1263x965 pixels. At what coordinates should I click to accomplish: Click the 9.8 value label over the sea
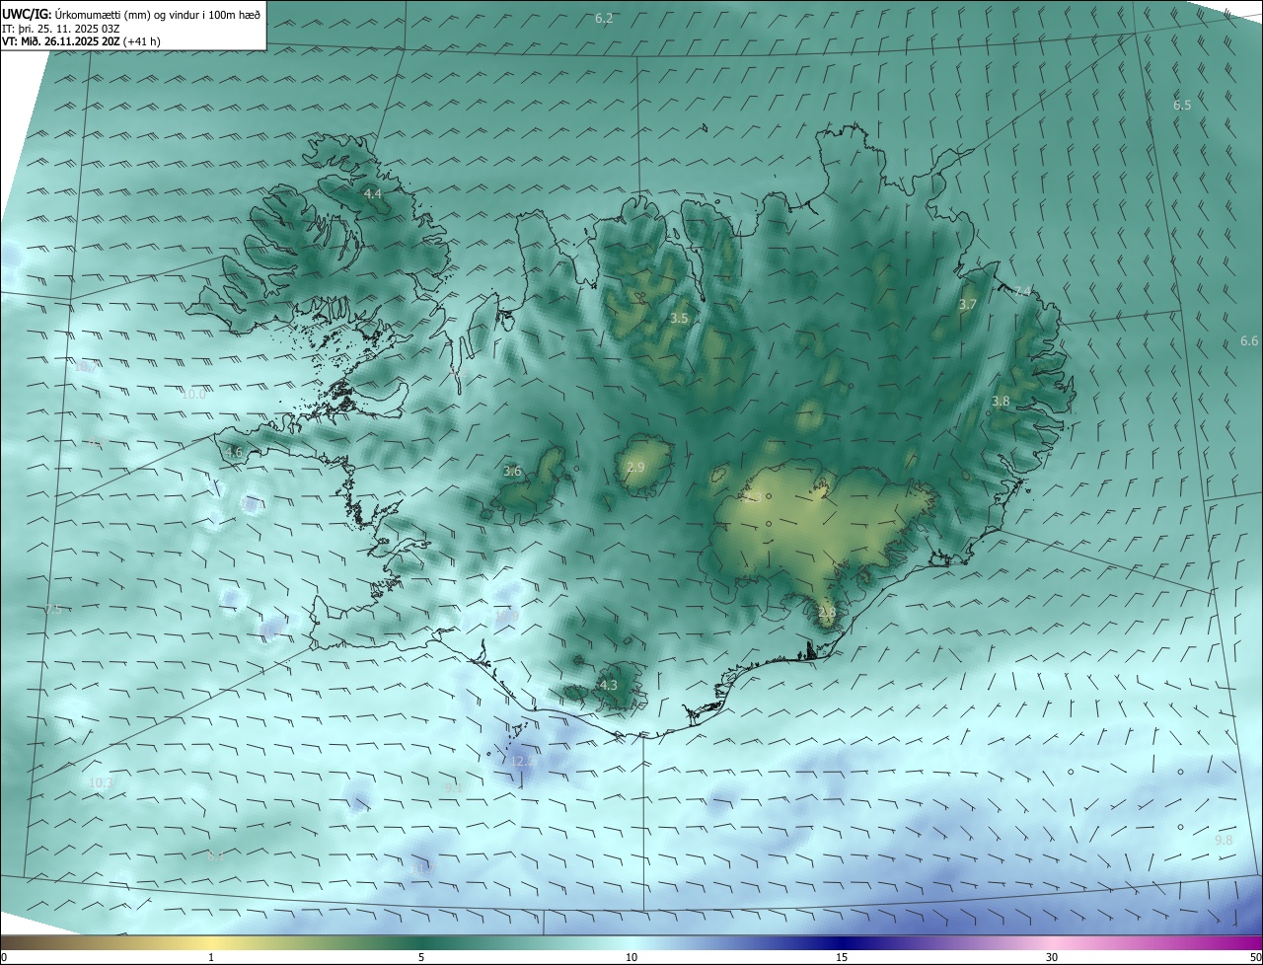pos(1224,841)
